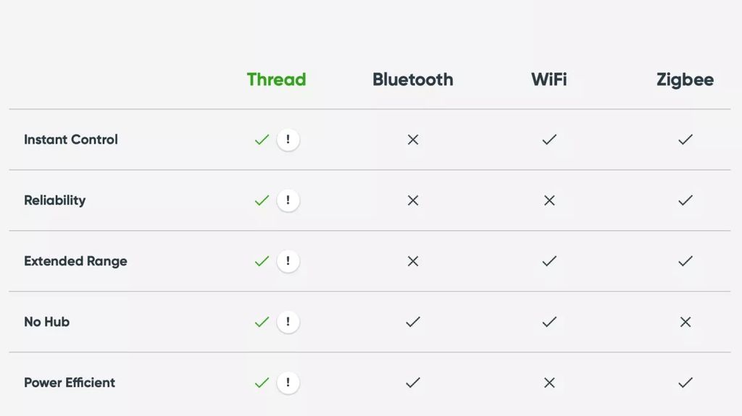Select the Thread column header
742x416 pixels.
276,80
